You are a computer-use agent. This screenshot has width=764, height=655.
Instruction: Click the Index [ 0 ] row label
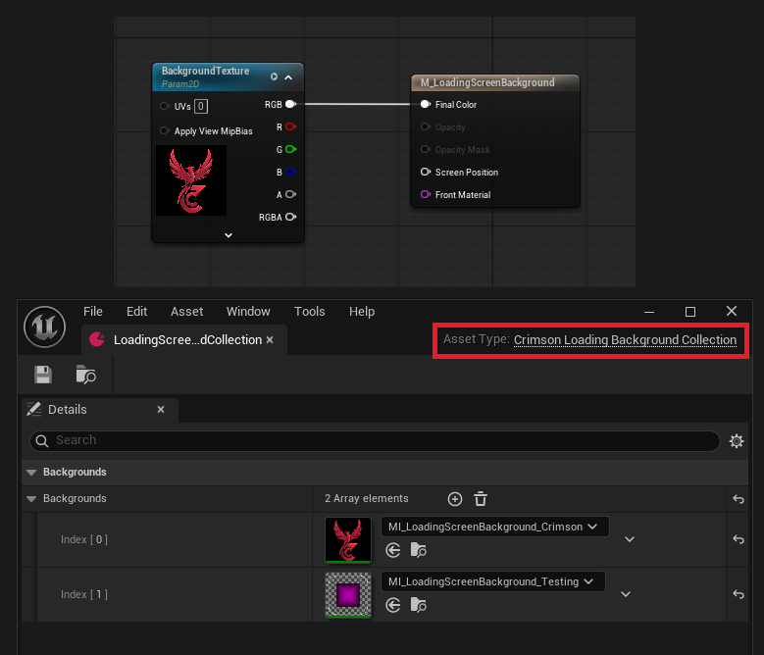[83, 539]
